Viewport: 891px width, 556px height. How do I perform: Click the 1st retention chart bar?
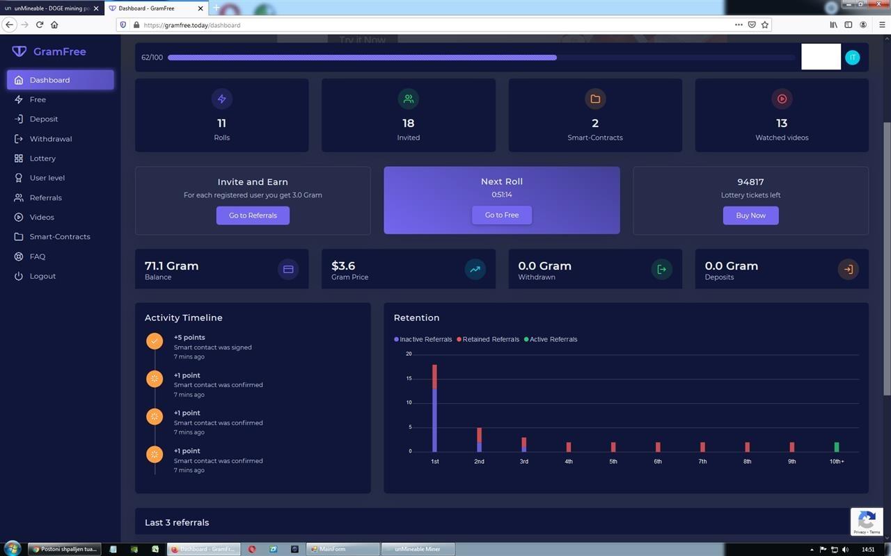[434, 408]
